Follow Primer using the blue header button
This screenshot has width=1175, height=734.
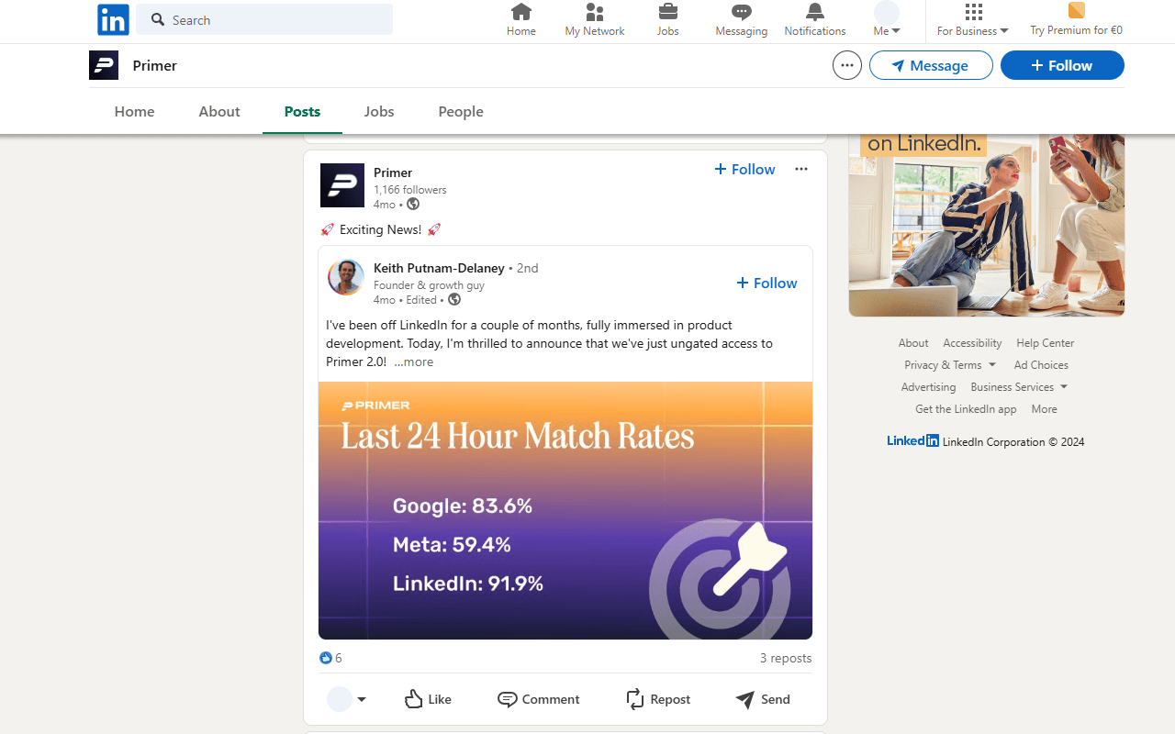point(1062,65)
